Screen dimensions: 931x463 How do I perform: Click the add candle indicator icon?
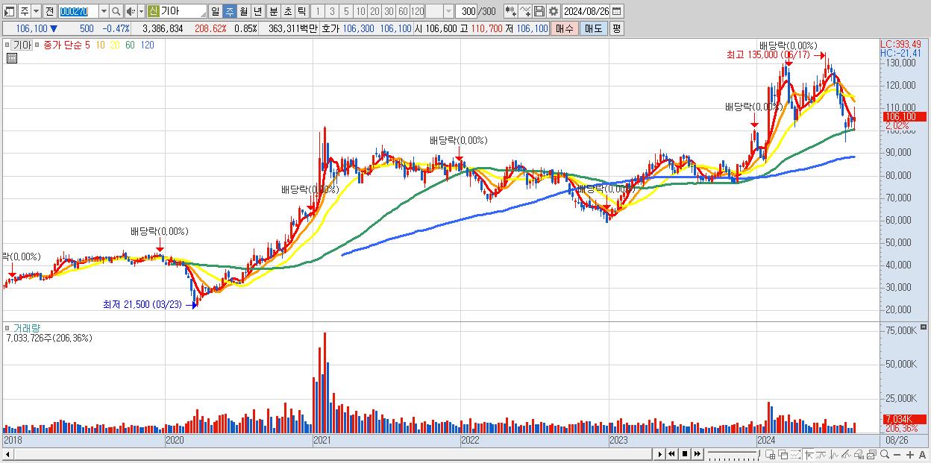pos(511,11)
